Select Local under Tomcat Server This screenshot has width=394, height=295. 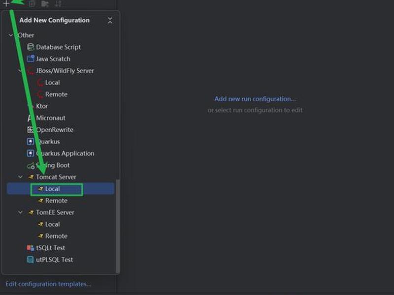point(61,189)
